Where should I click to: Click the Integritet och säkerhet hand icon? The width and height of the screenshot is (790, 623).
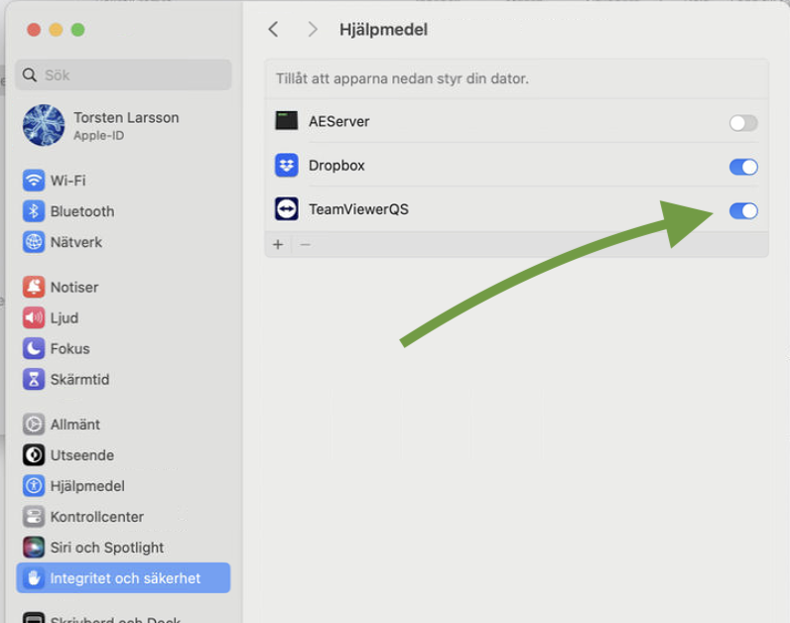click(x=34, y=578)
